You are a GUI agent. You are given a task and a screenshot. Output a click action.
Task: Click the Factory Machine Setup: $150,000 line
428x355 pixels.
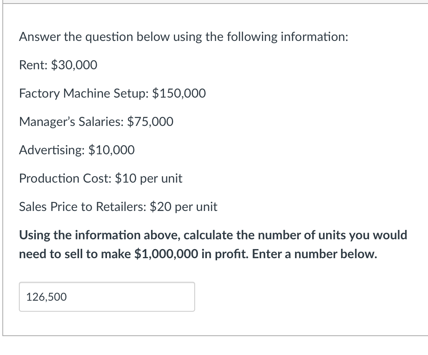112,93
